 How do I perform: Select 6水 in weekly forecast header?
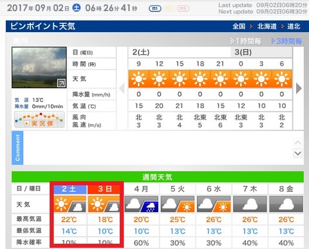pyautogui.click(x=214, y=189)
